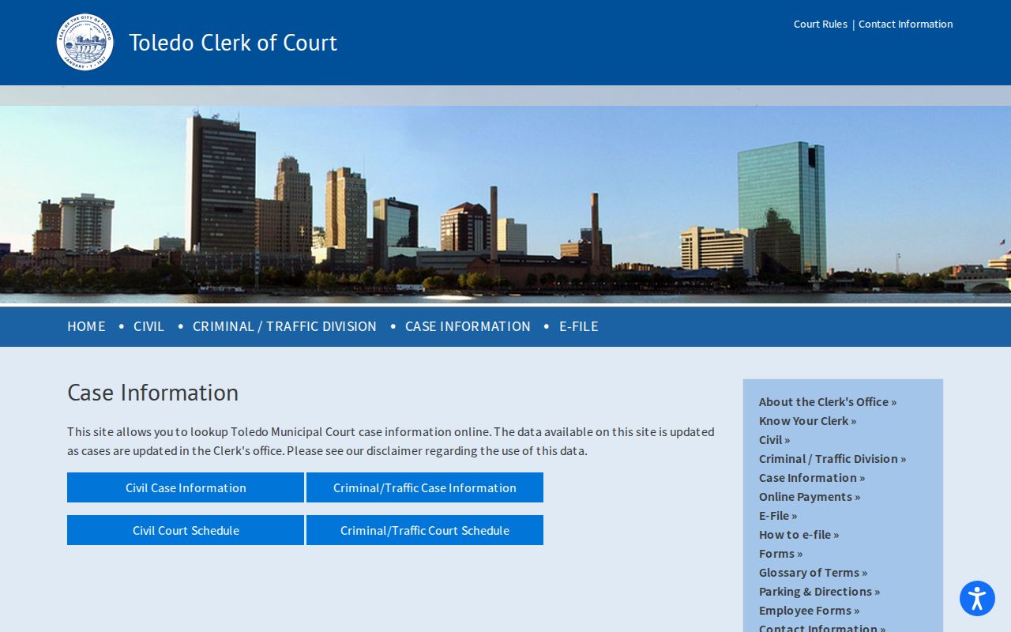The image size is (1011, 632).
Task: Open the CRIMINAL / TRAFFIC DIVISION menu
Action: (284, 326)
